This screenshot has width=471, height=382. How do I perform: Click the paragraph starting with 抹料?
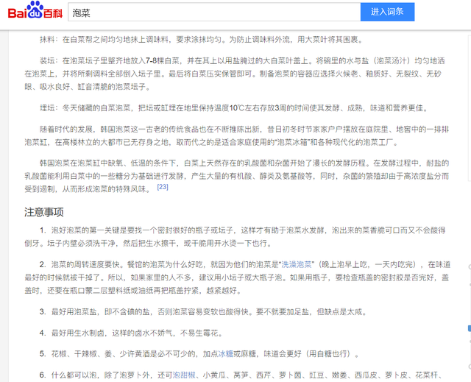[x=201, y=40]
